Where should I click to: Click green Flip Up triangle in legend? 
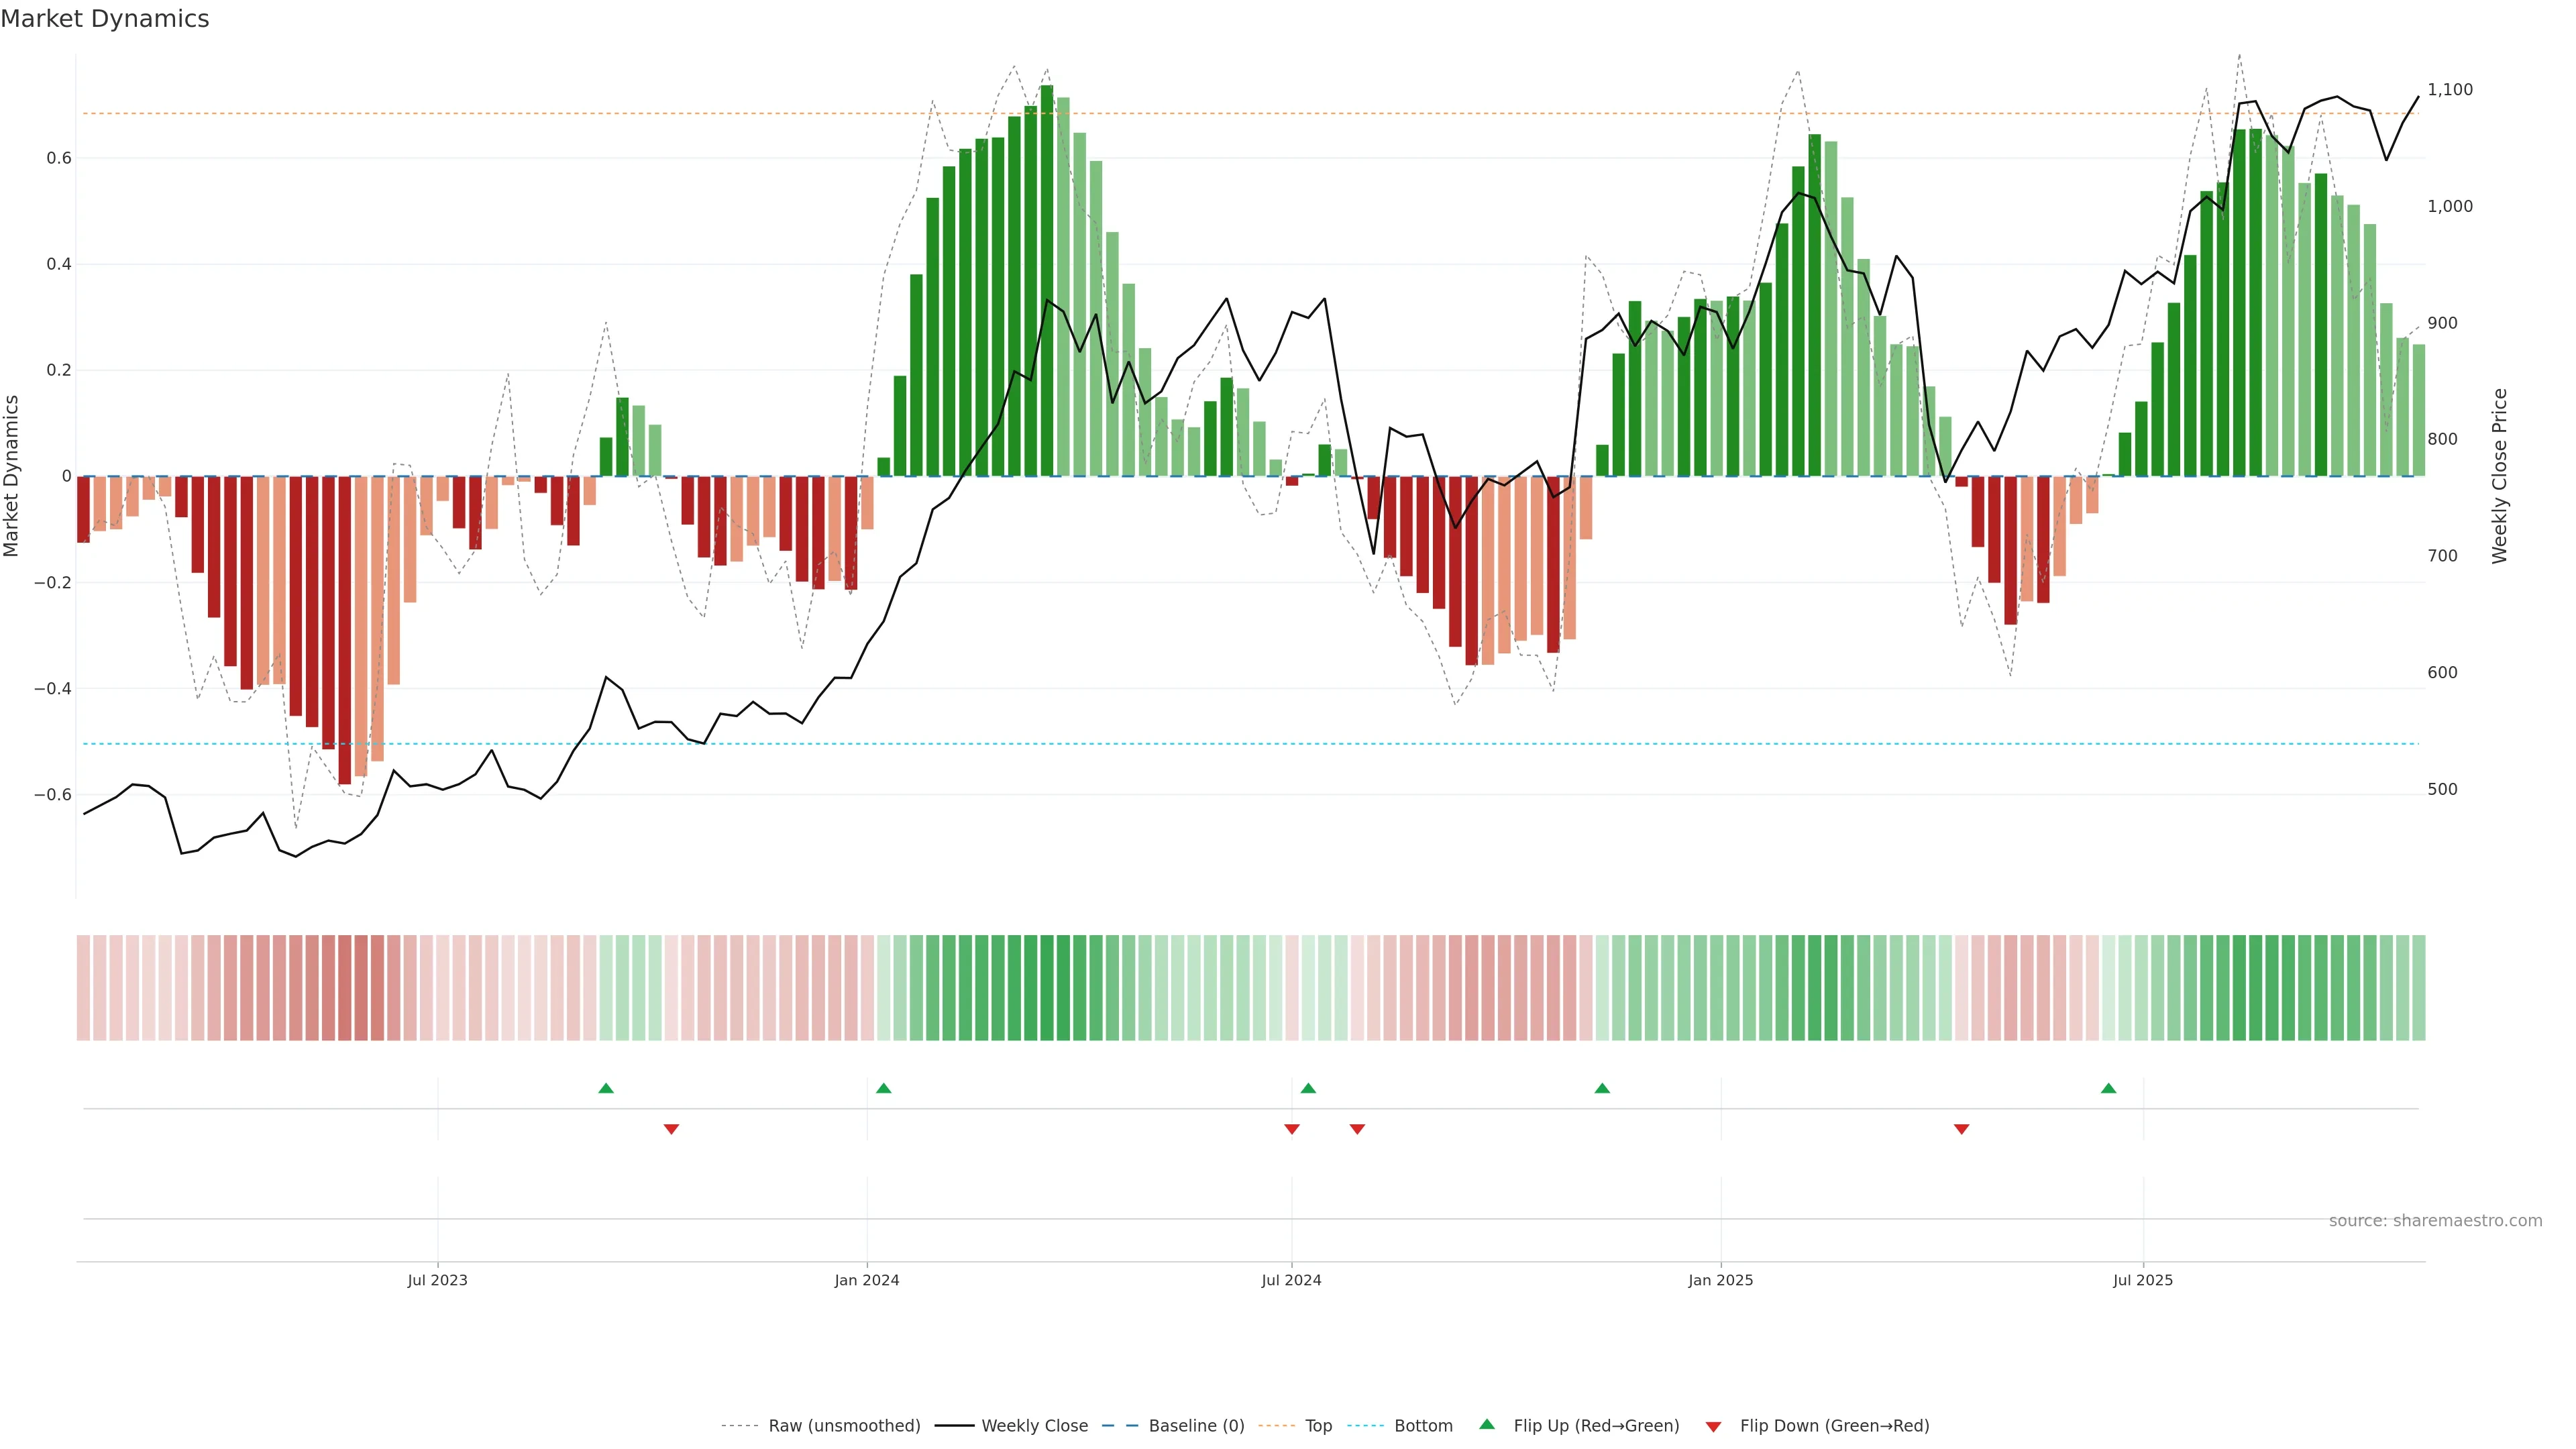coord(1487,1424)
